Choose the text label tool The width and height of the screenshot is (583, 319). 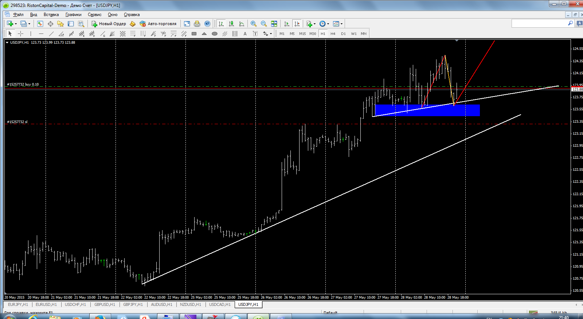(255, 34)
